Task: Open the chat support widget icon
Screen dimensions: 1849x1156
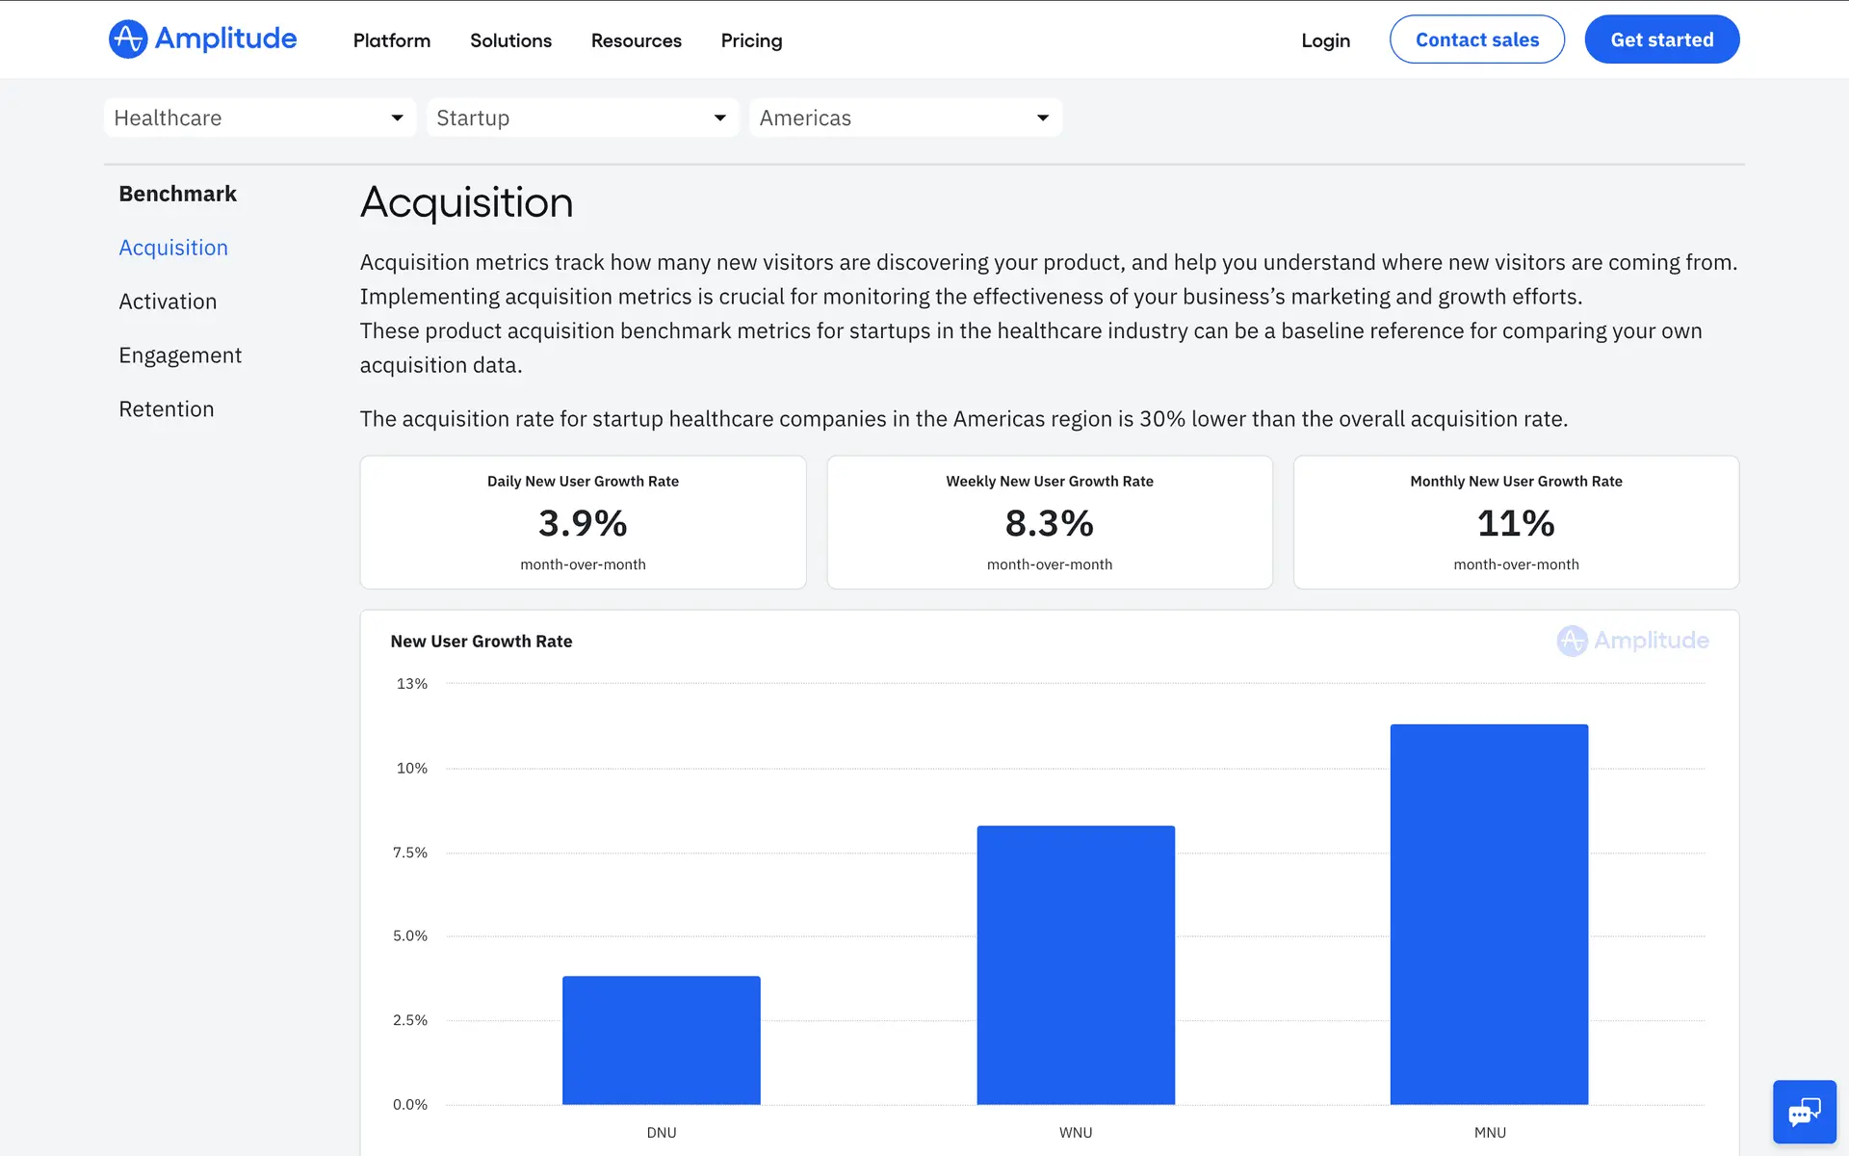Action: click(1804, 1112)
